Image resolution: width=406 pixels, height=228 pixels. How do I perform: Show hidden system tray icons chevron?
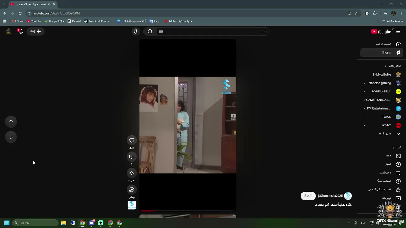(x=349, y=223)
